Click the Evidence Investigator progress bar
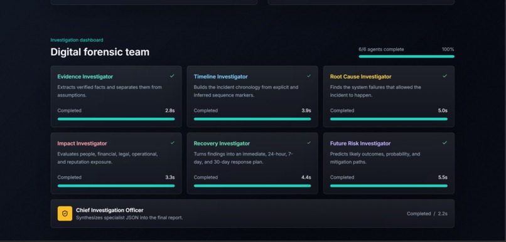 (116, 119)
